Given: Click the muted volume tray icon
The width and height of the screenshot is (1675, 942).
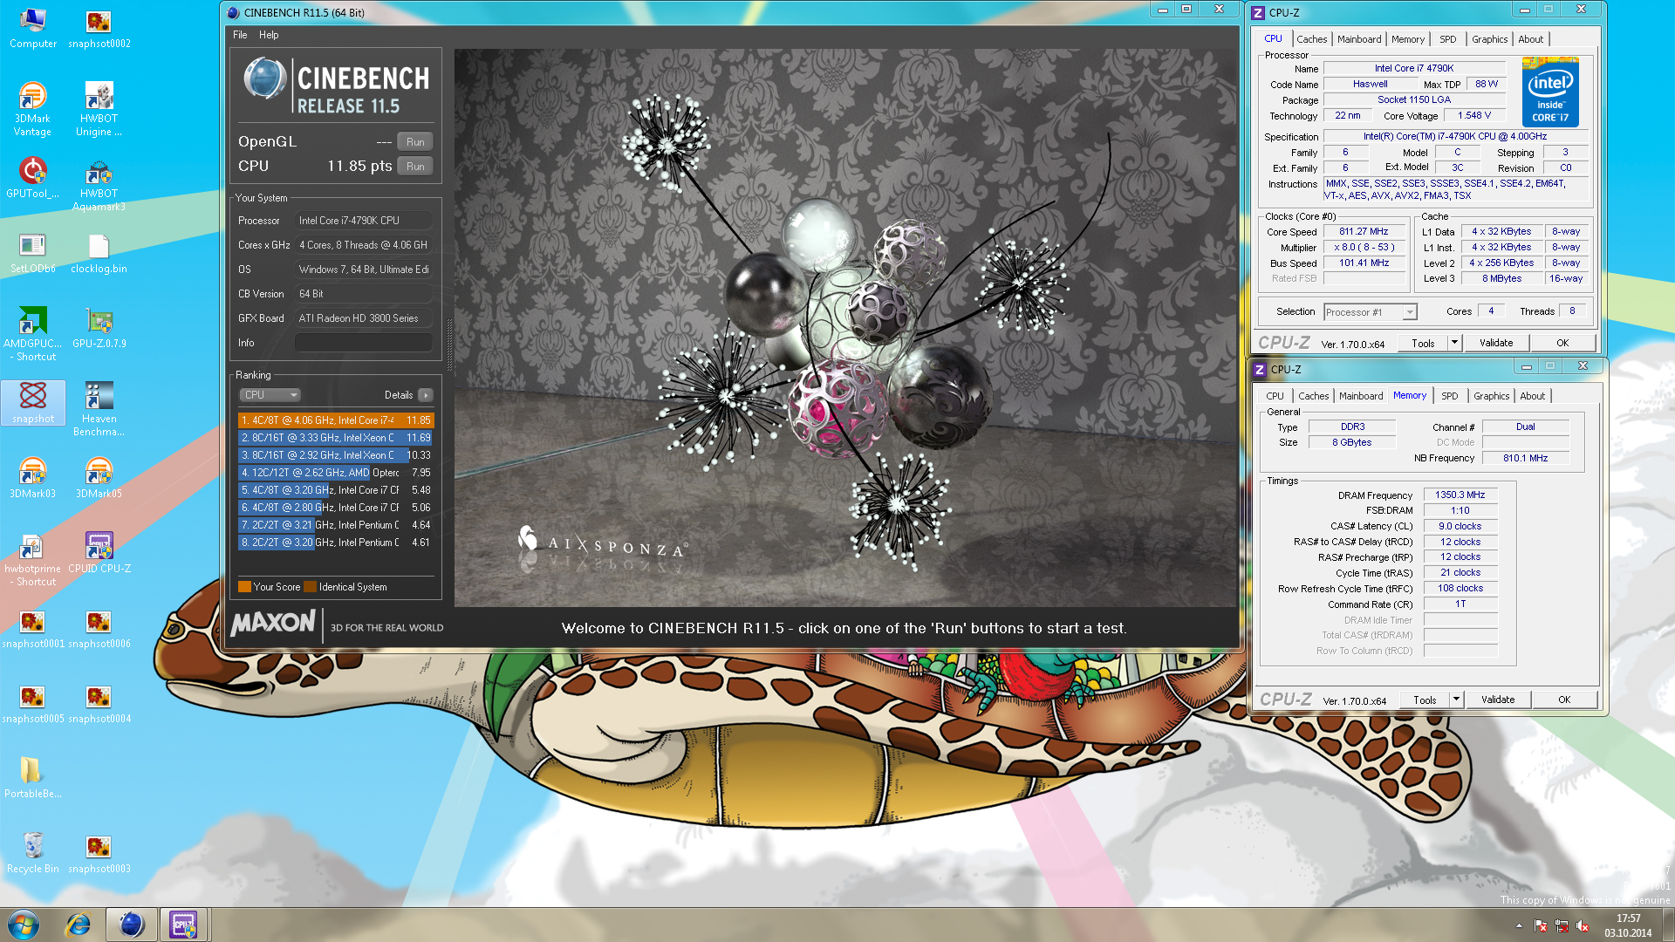Looking at the screenshot, I should pos(1583,926).
